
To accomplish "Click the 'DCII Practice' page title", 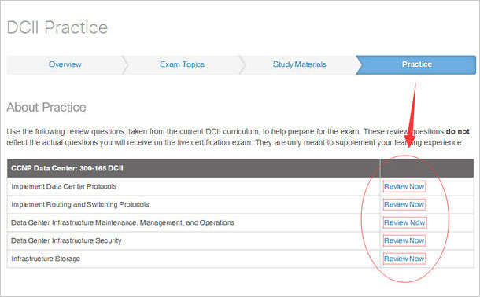I will pos(57,27).
